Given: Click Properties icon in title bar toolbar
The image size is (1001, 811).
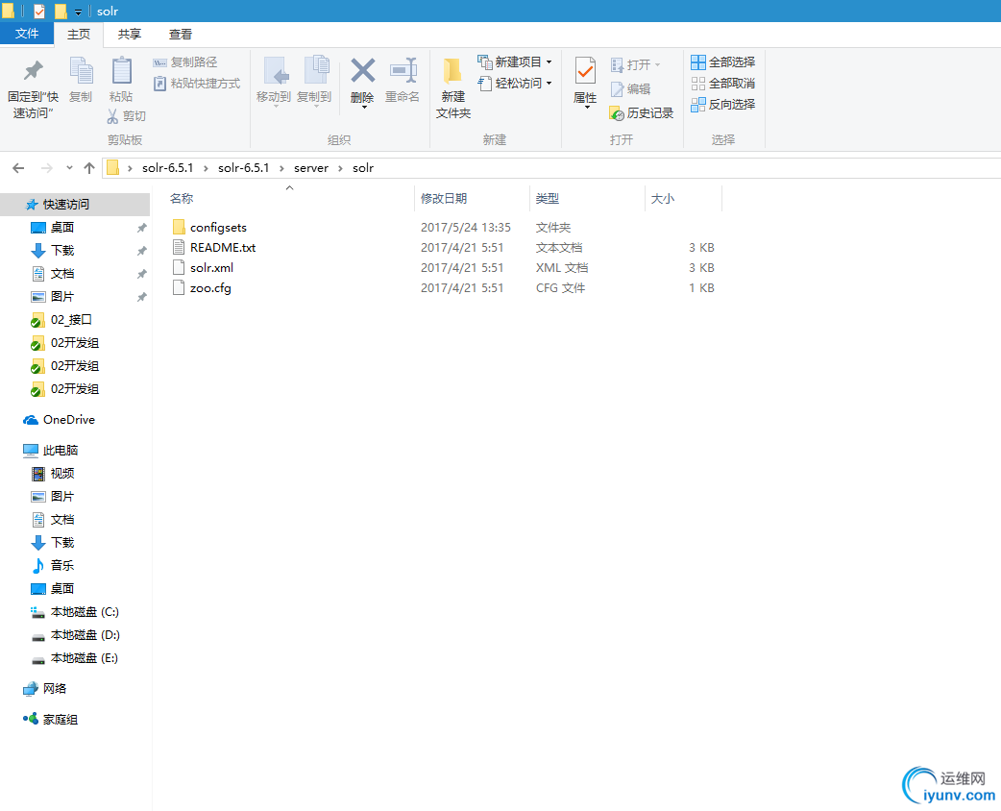Looking at the screenshot, I should (39, 11).
